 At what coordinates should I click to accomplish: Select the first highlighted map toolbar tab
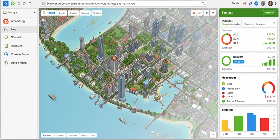pos(49,13)
